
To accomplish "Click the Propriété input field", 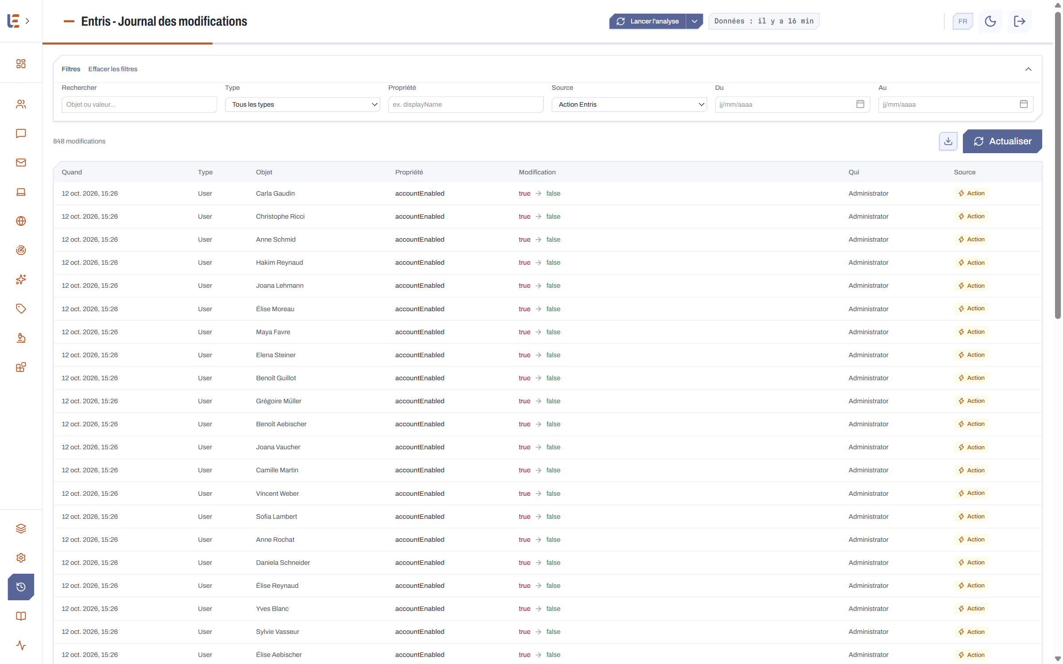I will [x=466, y=104].
